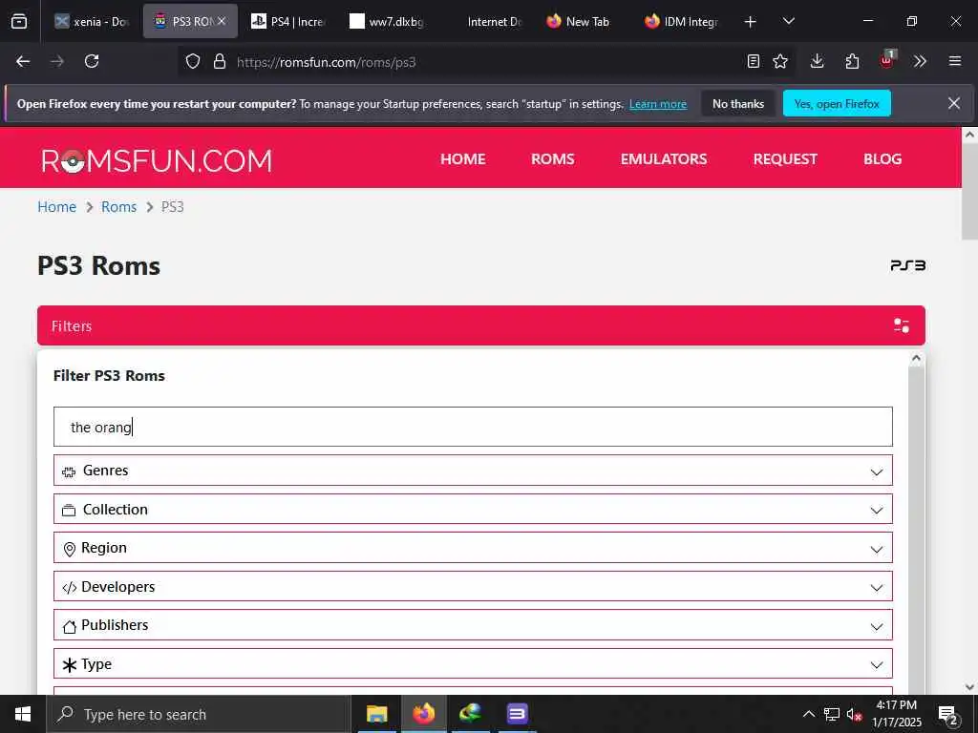Screen dimensions: 978x733
Task: Click the No thanks button
Action: [738, 103]
